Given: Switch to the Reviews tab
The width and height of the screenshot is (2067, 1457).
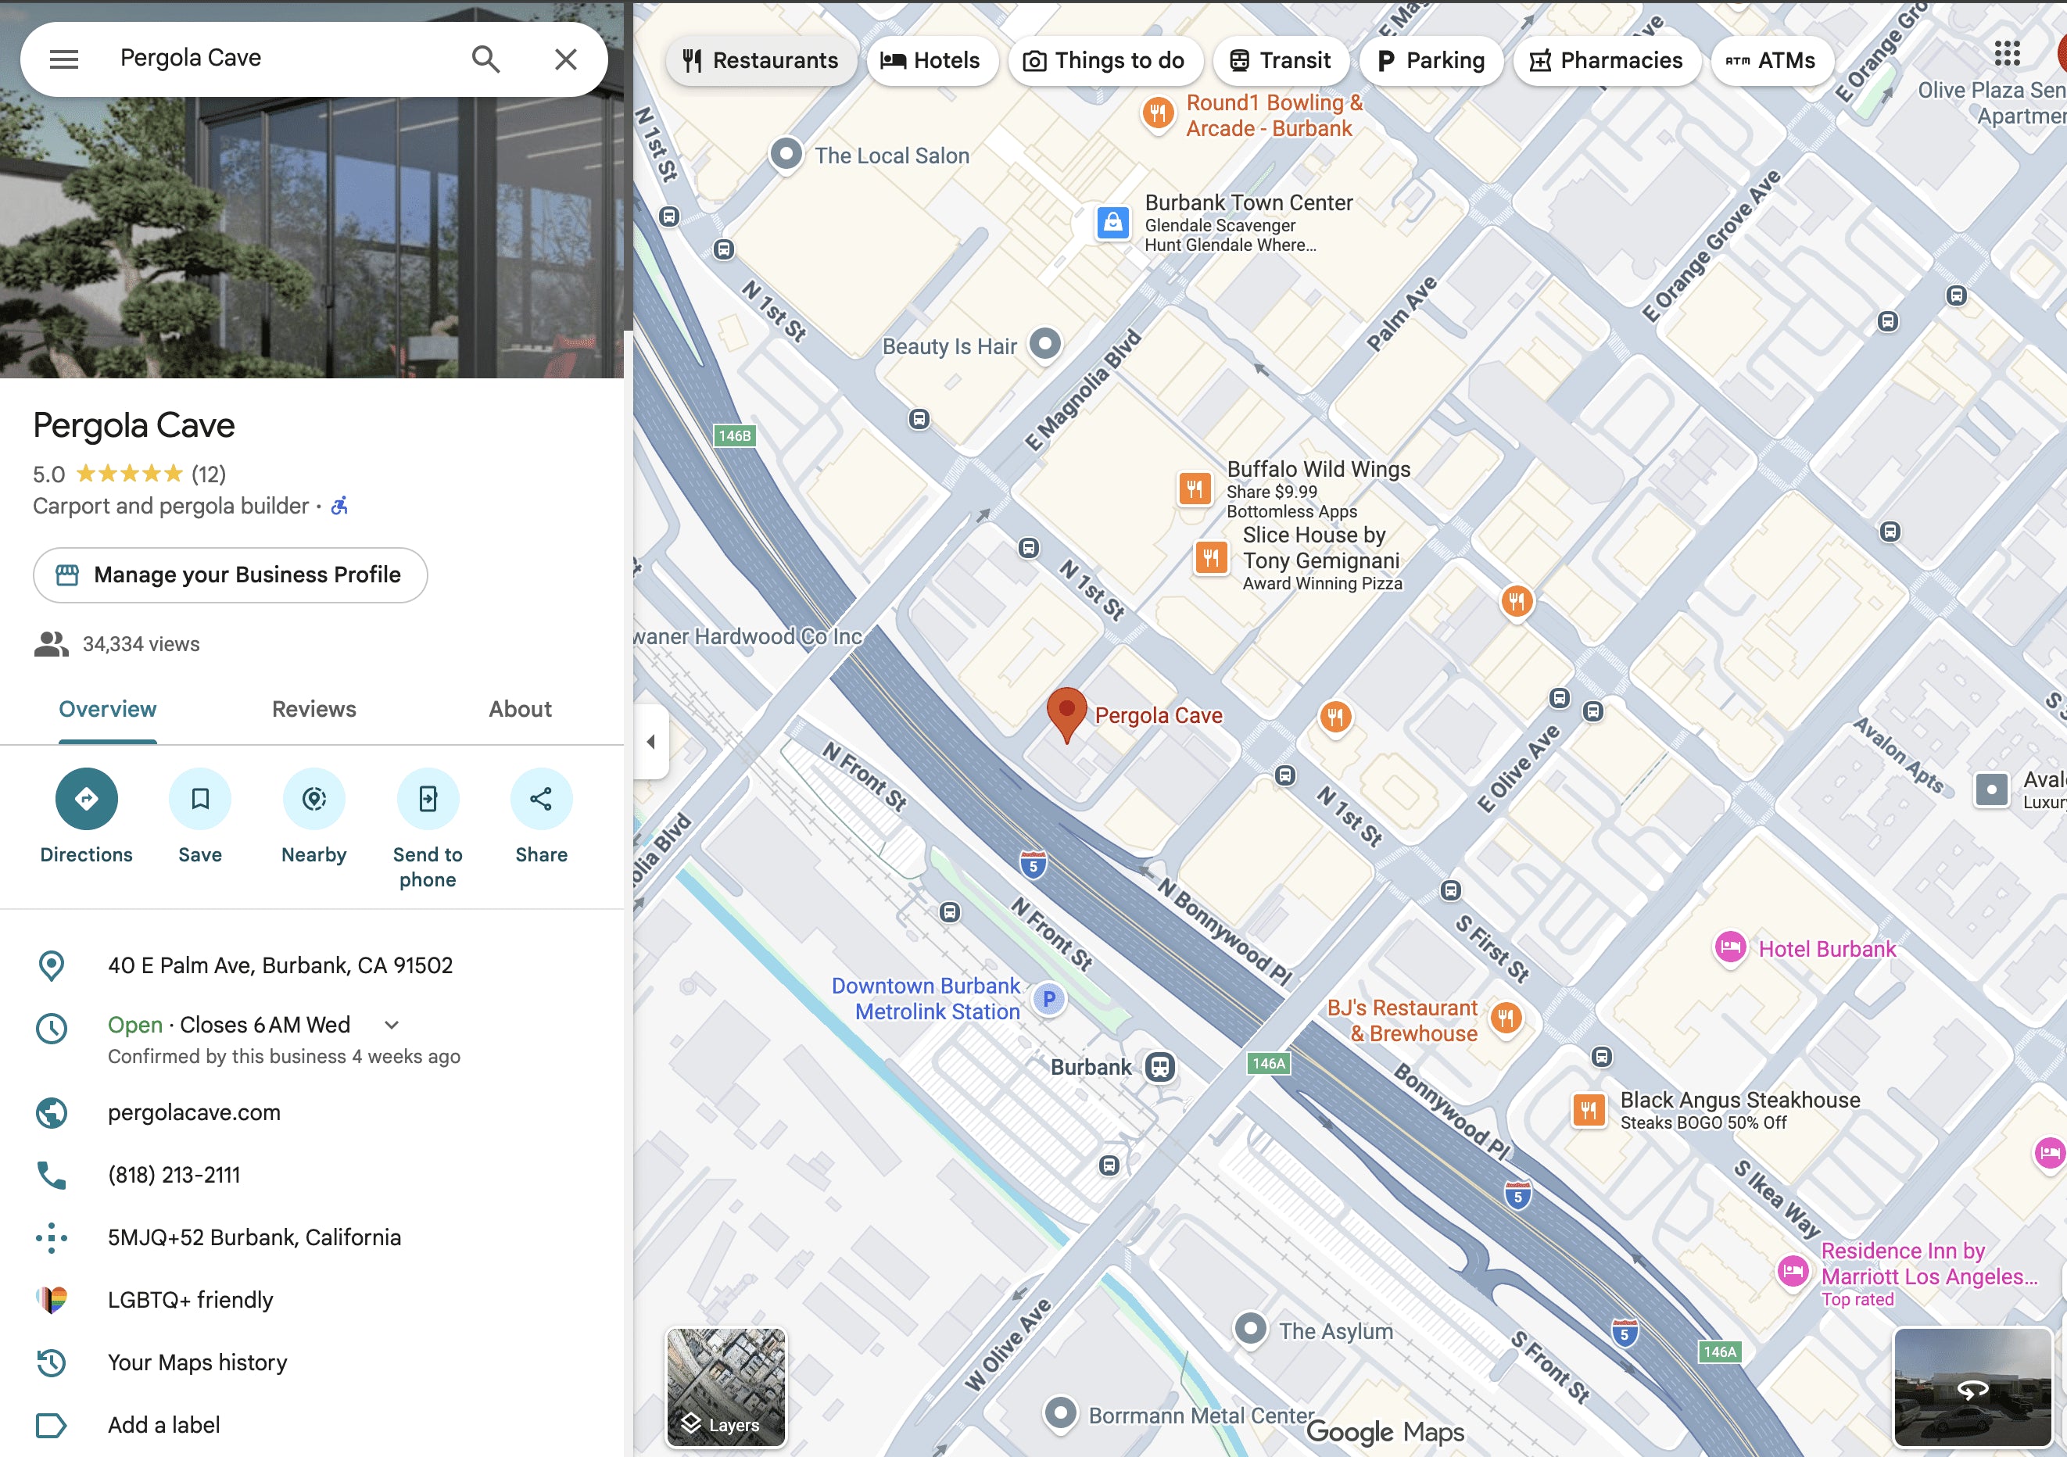Looking at the screenshot, I should tap(314, 709).
